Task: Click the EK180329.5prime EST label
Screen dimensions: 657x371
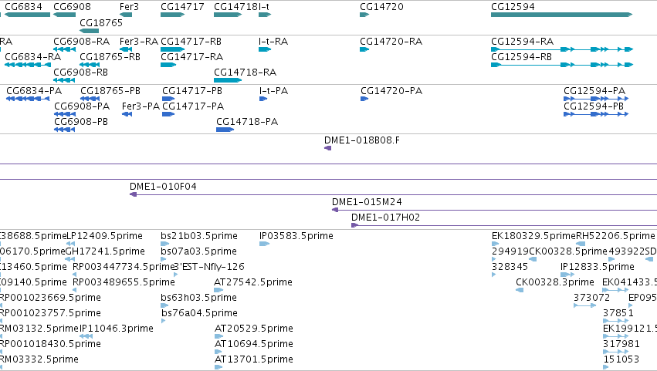Action: click(533, 236)
